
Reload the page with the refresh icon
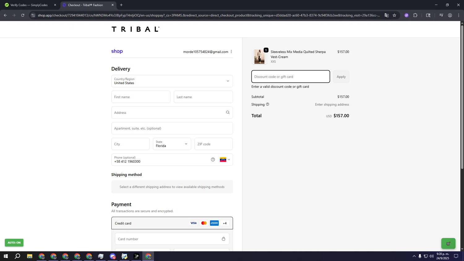point(23,15)
